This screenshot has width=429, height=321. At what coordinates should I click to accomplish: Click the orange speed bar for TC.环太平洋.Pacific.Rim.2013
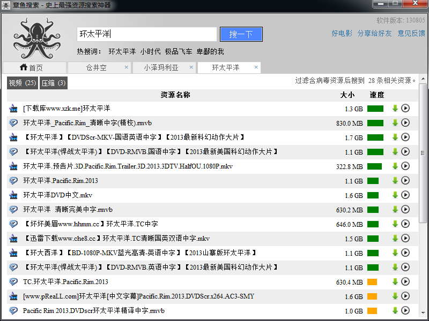[x=372, y=282]
